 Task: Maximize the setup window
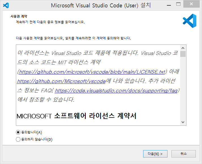pyautogui.click(x=178, y=4)
